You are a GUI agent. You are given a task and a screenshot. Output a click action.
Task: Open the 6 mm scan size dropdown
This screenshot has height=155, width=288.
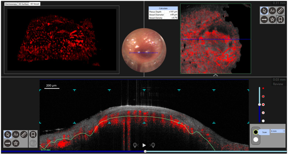coord(278,131)
